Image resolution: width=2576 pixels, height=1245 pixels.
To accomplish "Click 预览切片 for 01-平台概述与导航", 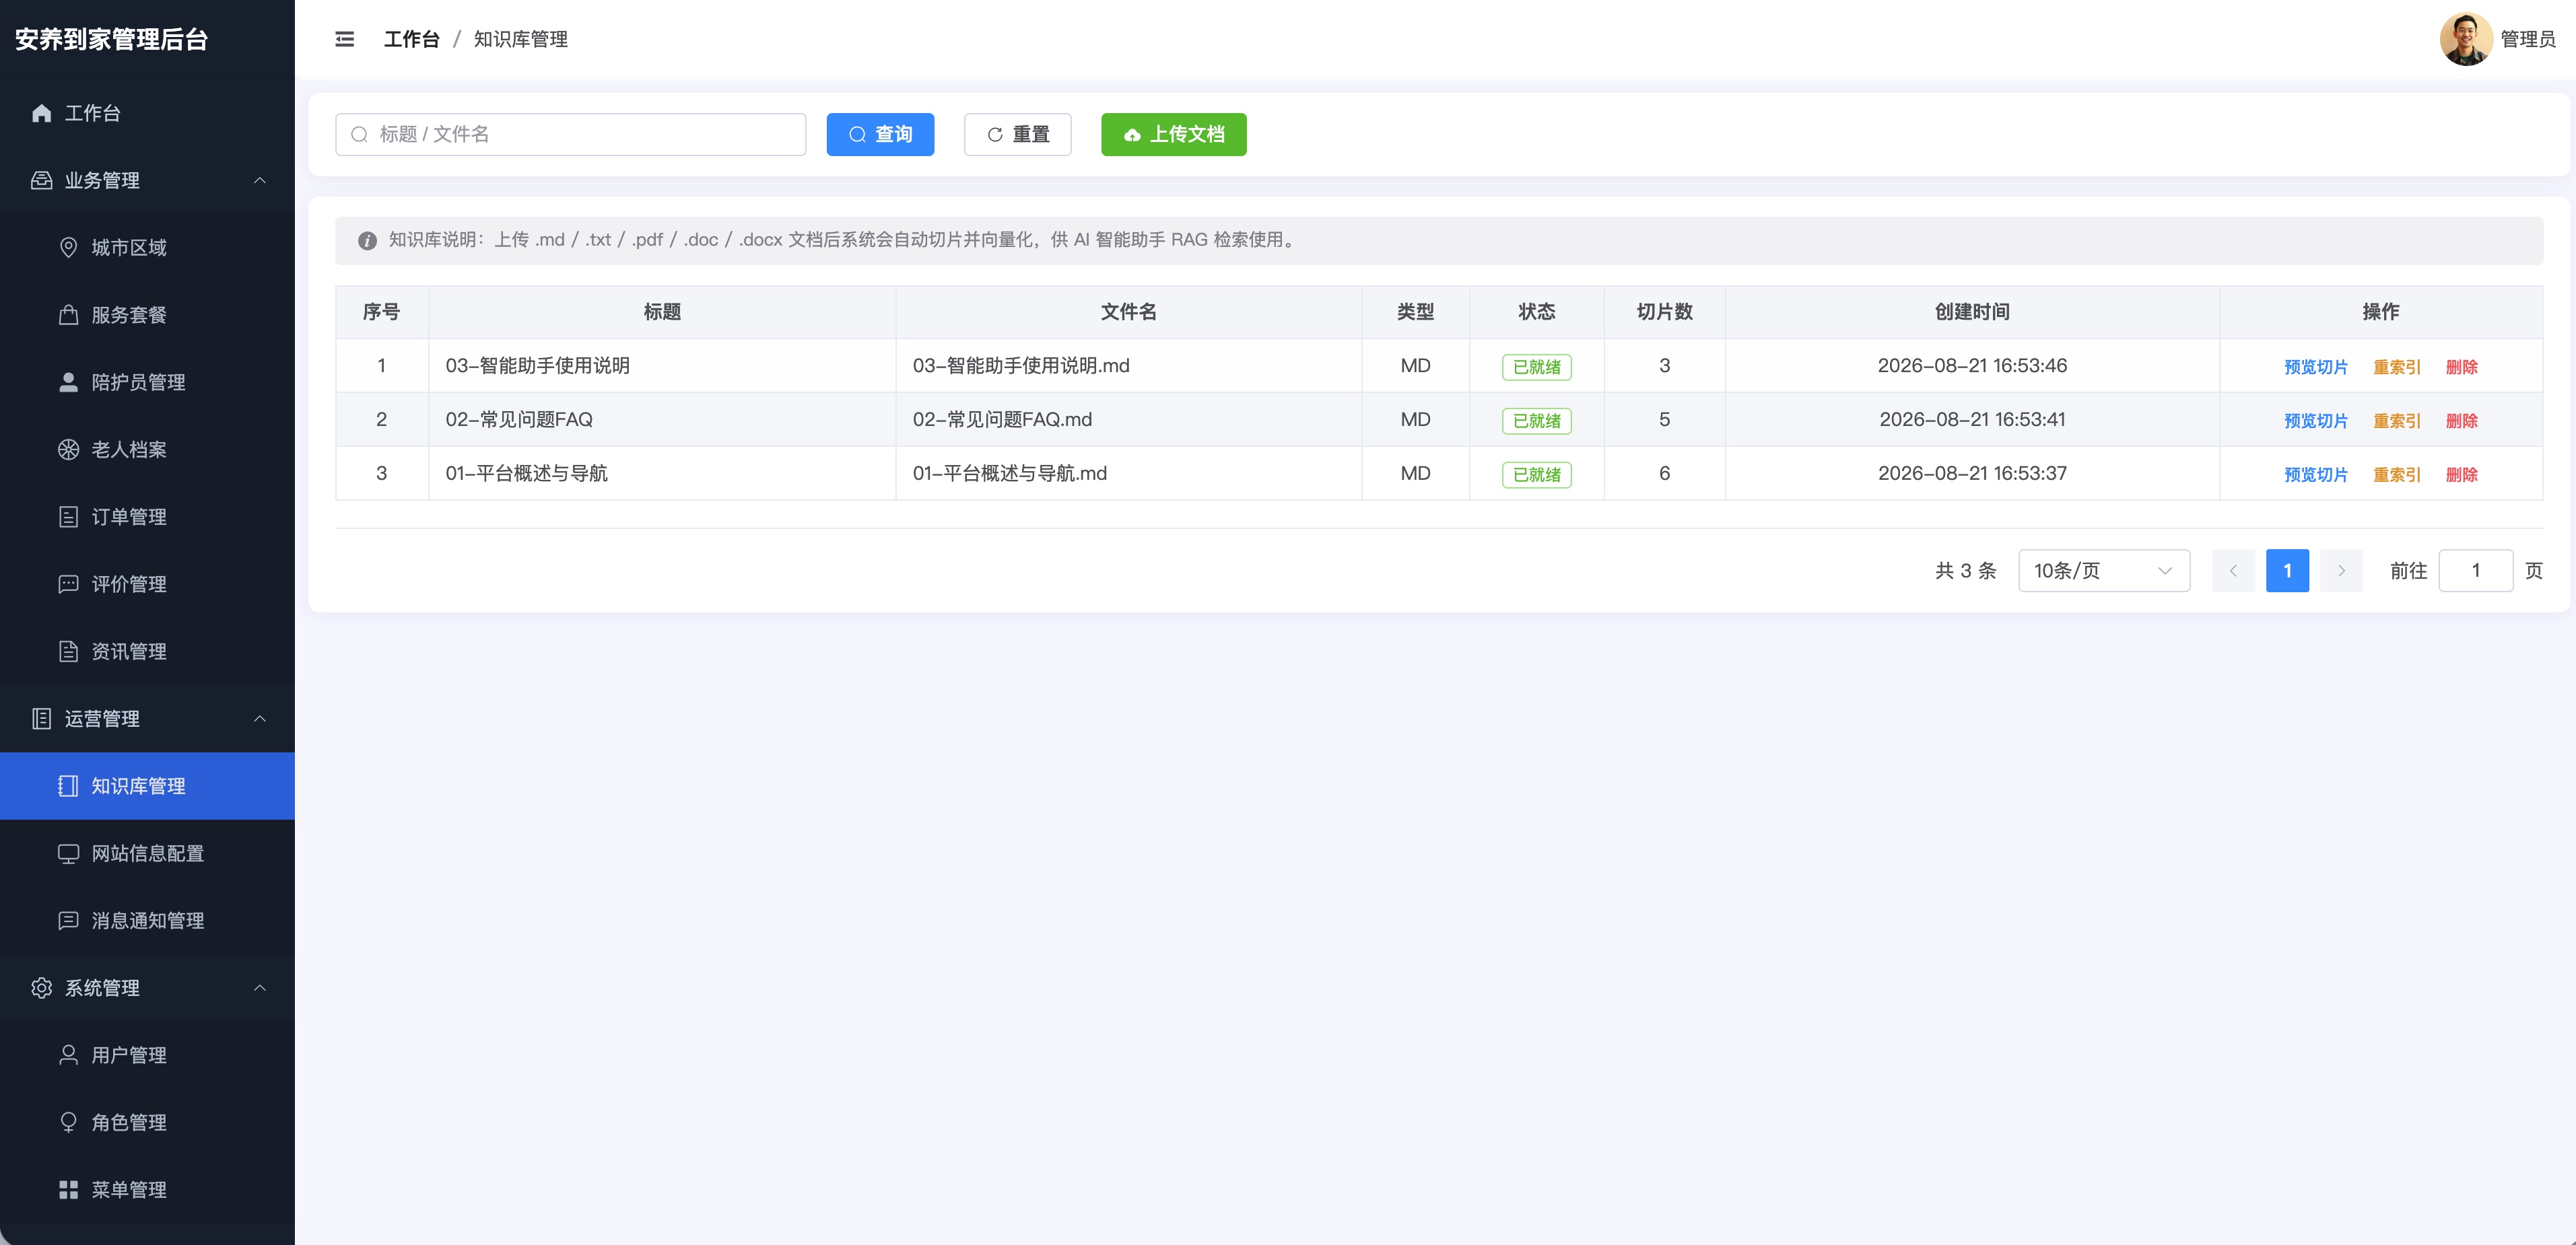I will tap(2315, 474).
